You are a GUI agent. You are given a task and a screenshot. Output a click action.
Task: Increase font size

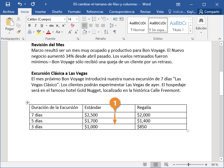pyautogui.click(x=70, y=32)
